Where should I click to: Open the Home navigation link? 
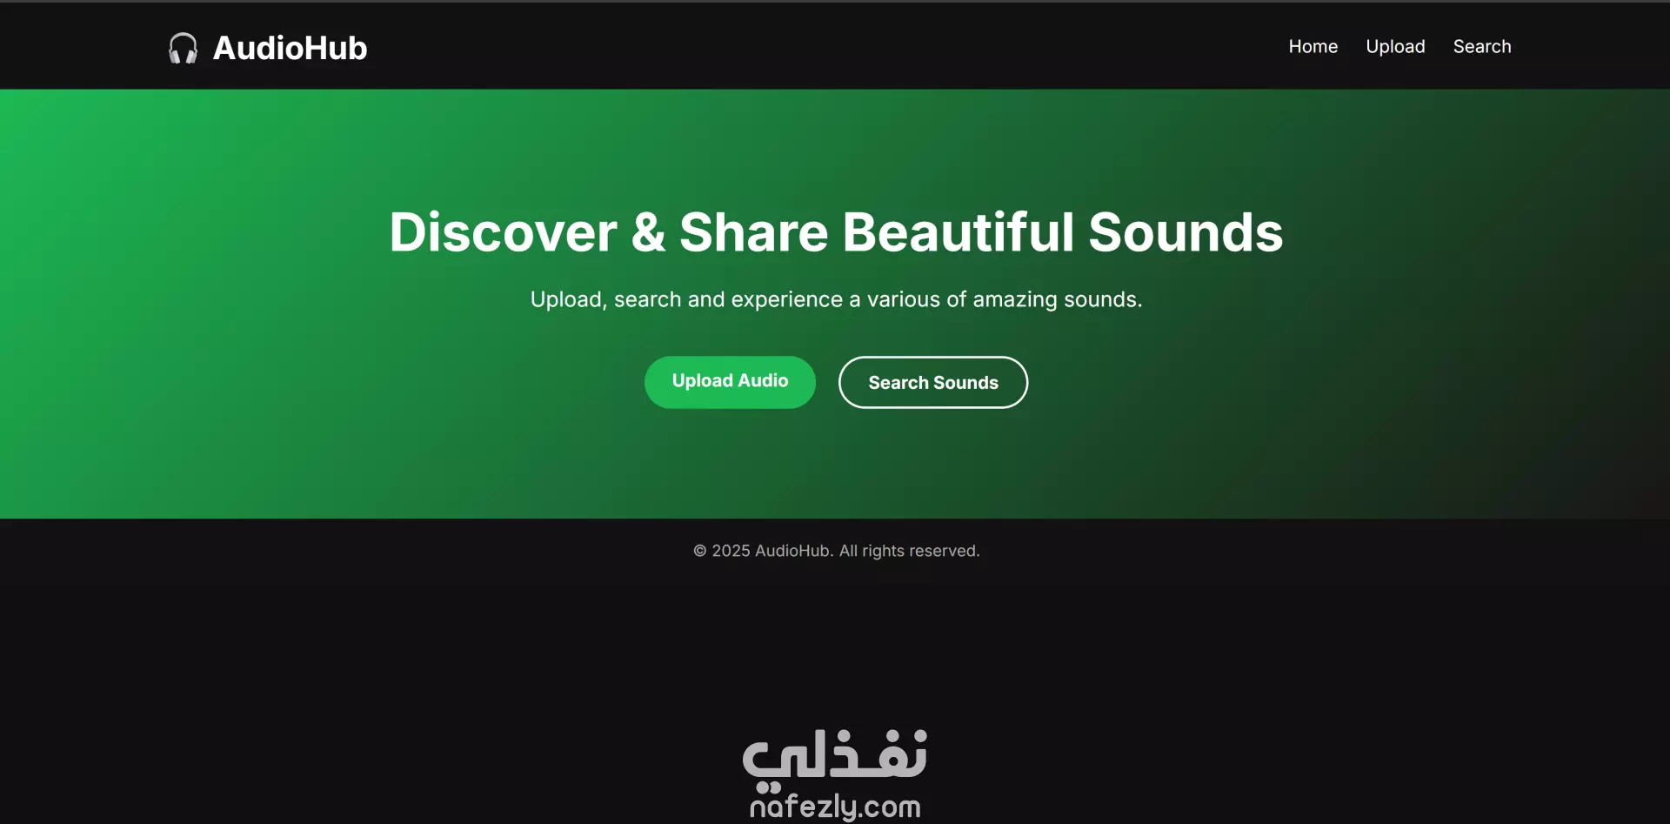pyautogui.click(x=1313, y=46)
